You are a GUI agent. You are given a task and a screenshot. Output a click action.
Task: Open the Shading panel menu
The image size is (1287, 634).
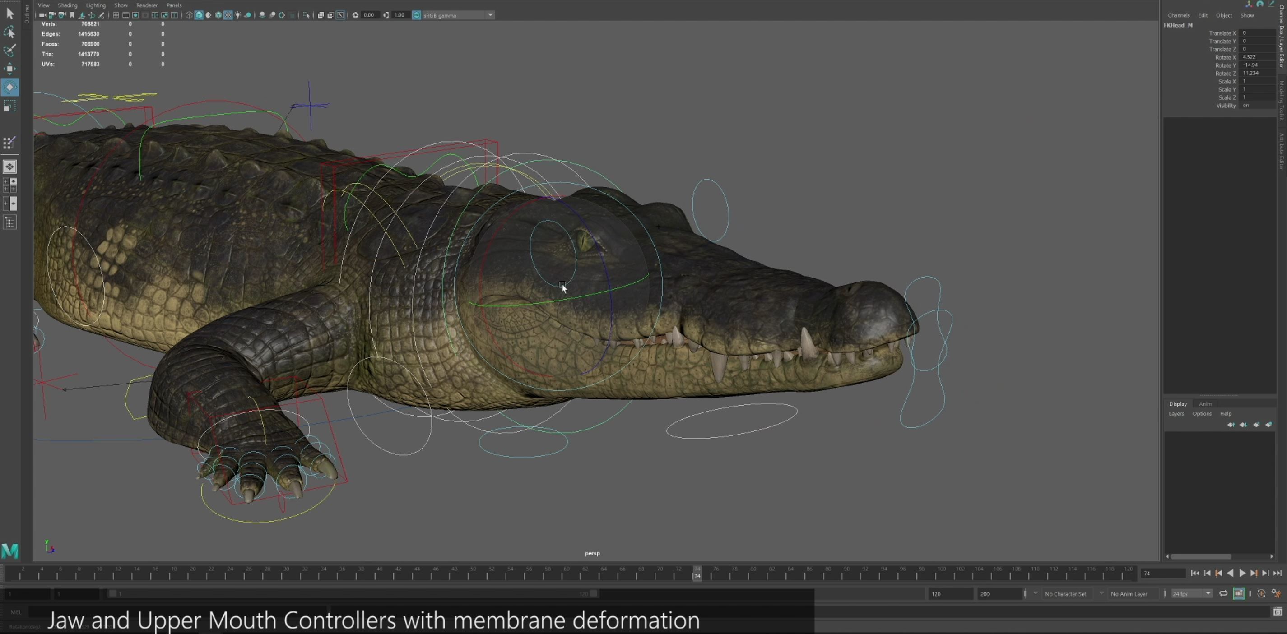coord(67,5)
